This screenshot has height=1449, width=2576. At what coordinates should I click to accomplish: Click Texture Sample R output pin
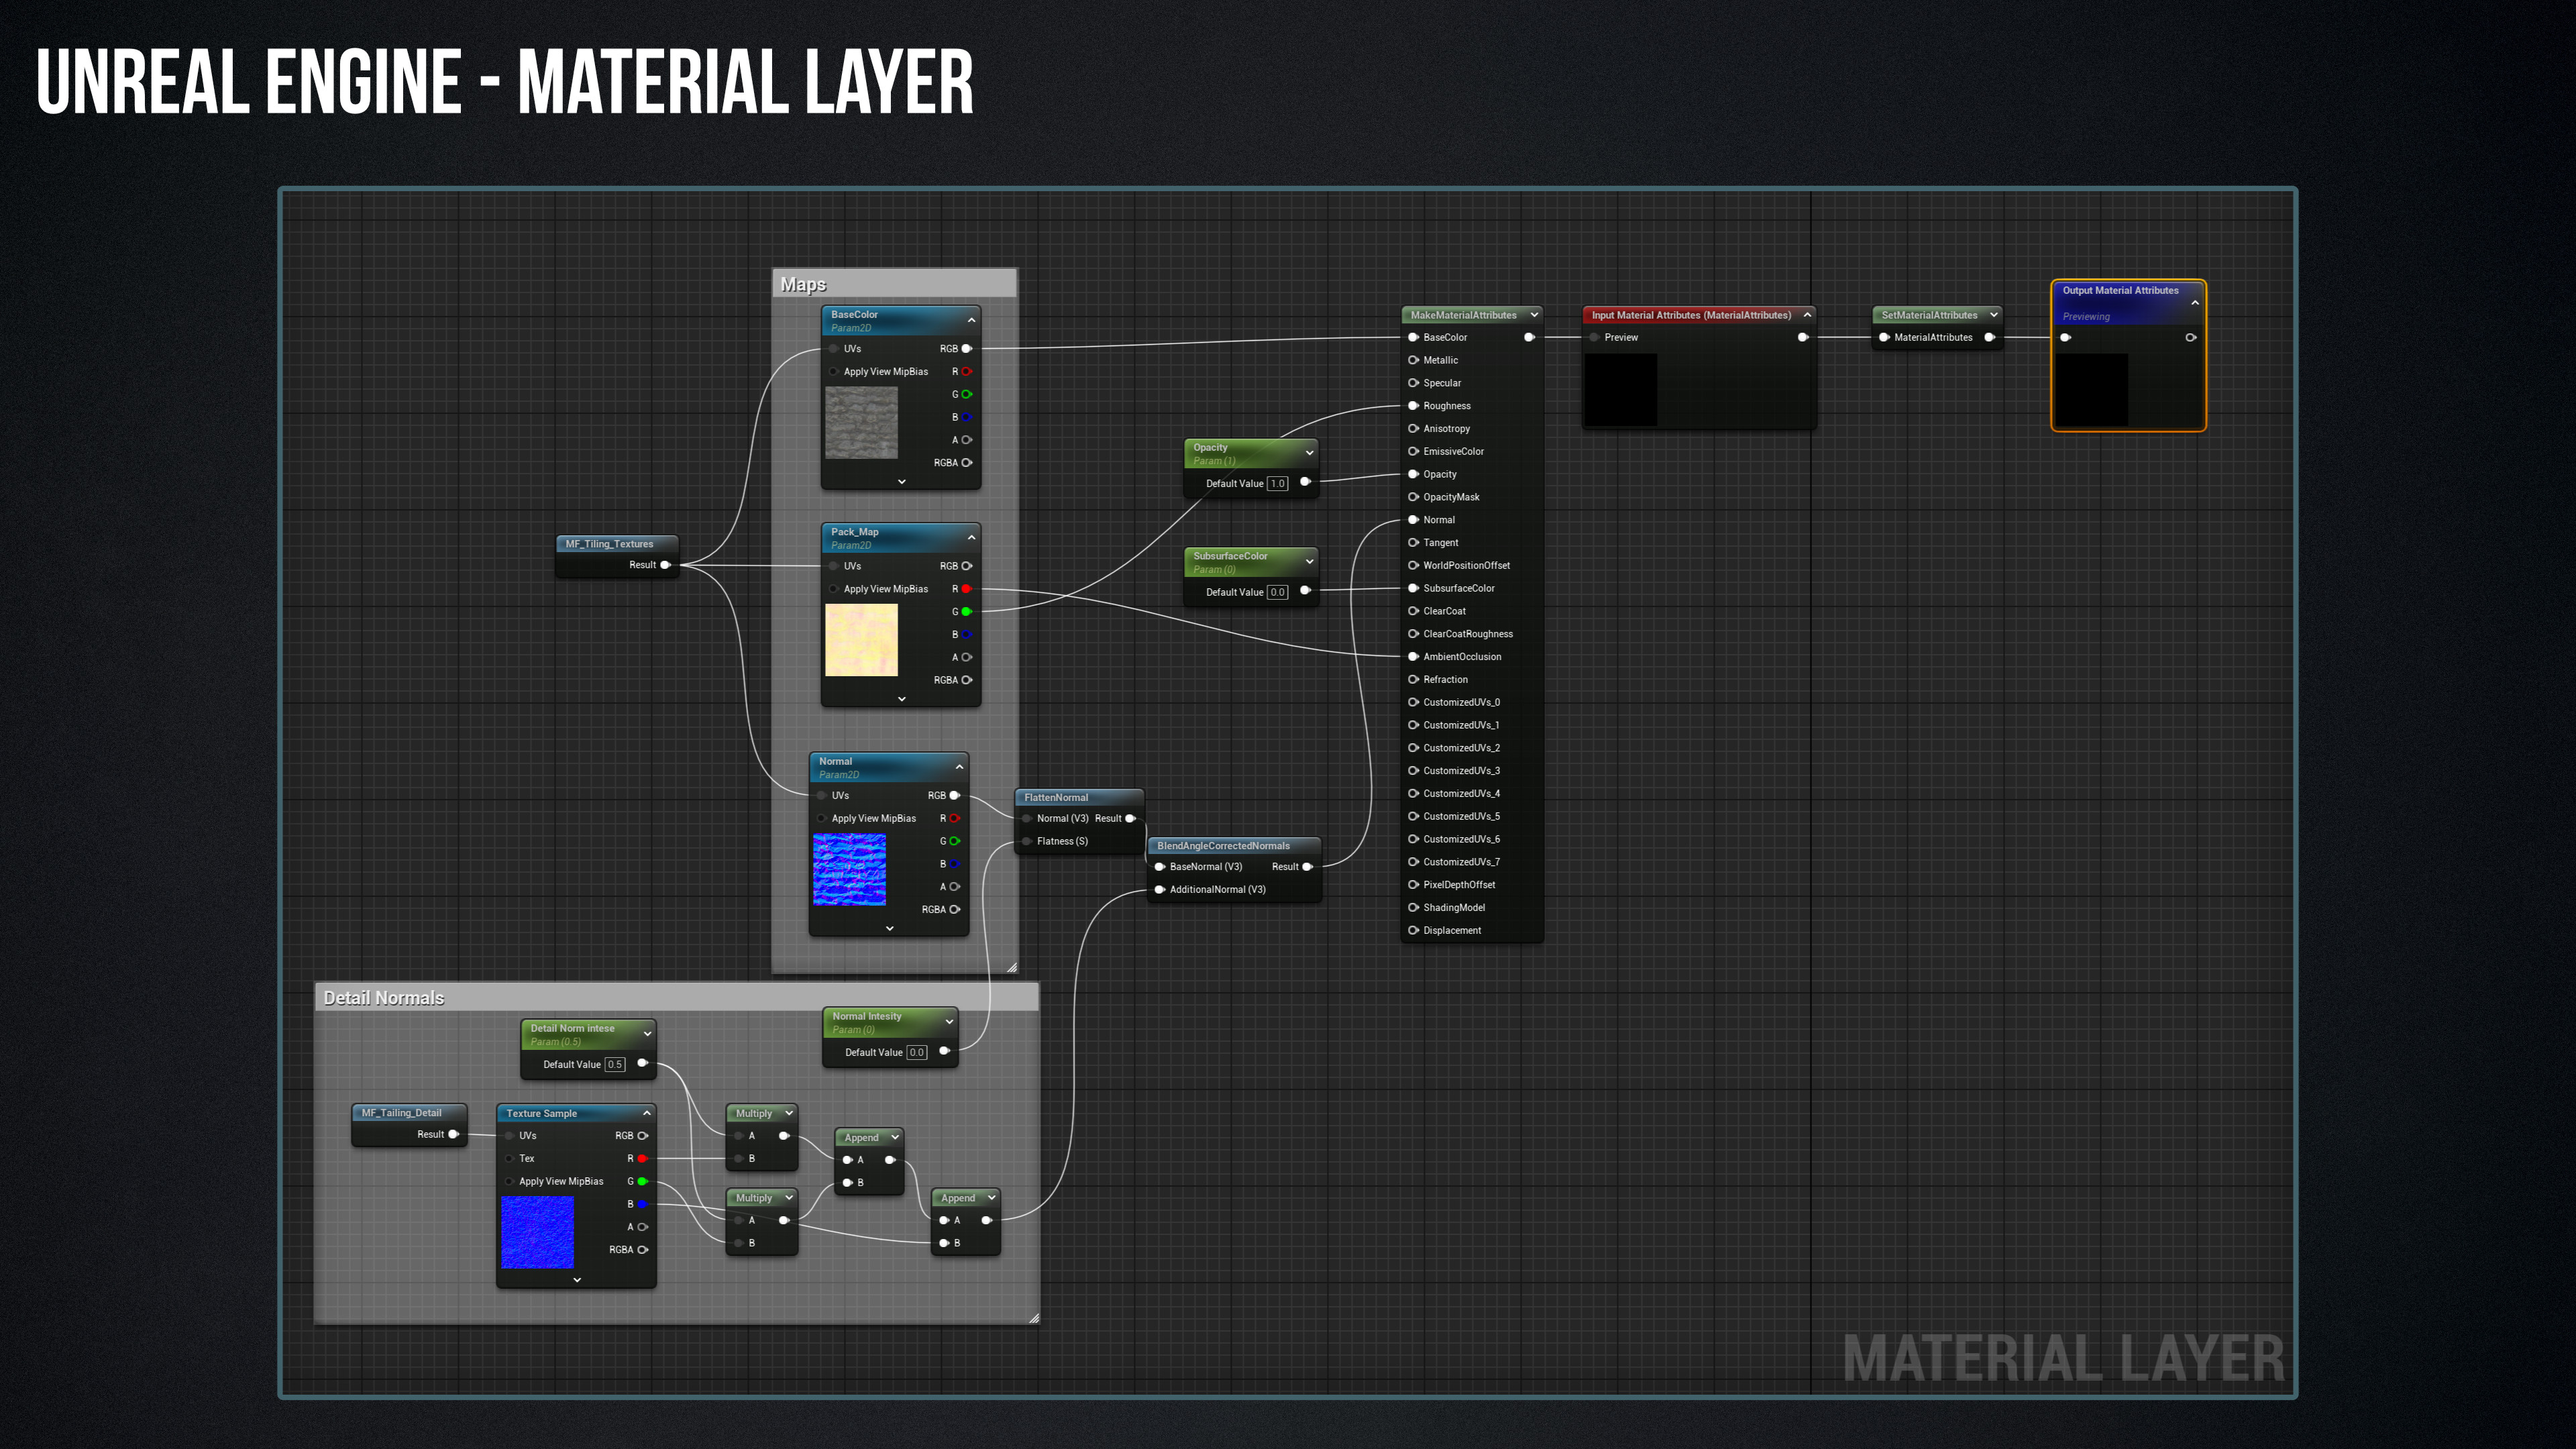[642, 1159]
